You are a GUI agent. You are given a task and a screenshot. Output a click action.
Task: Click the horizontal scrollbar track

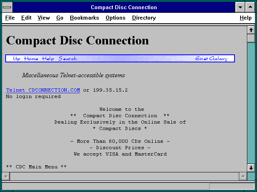[124, 176]
